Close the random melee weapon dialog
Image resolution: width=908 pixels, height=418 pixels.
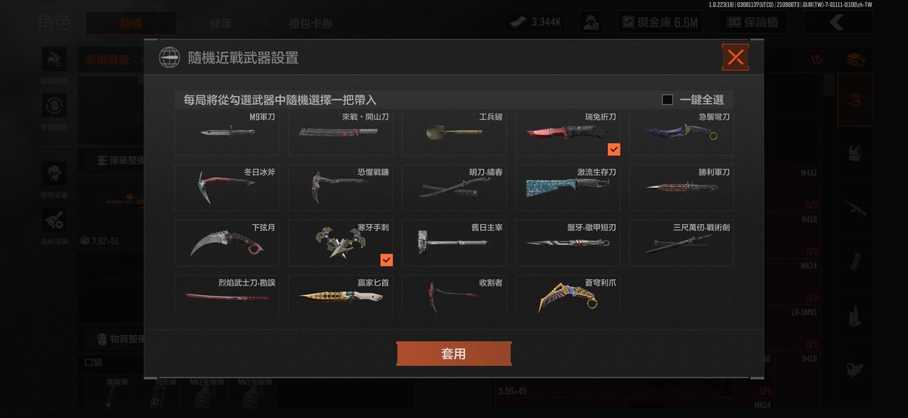tap(735, 58)
